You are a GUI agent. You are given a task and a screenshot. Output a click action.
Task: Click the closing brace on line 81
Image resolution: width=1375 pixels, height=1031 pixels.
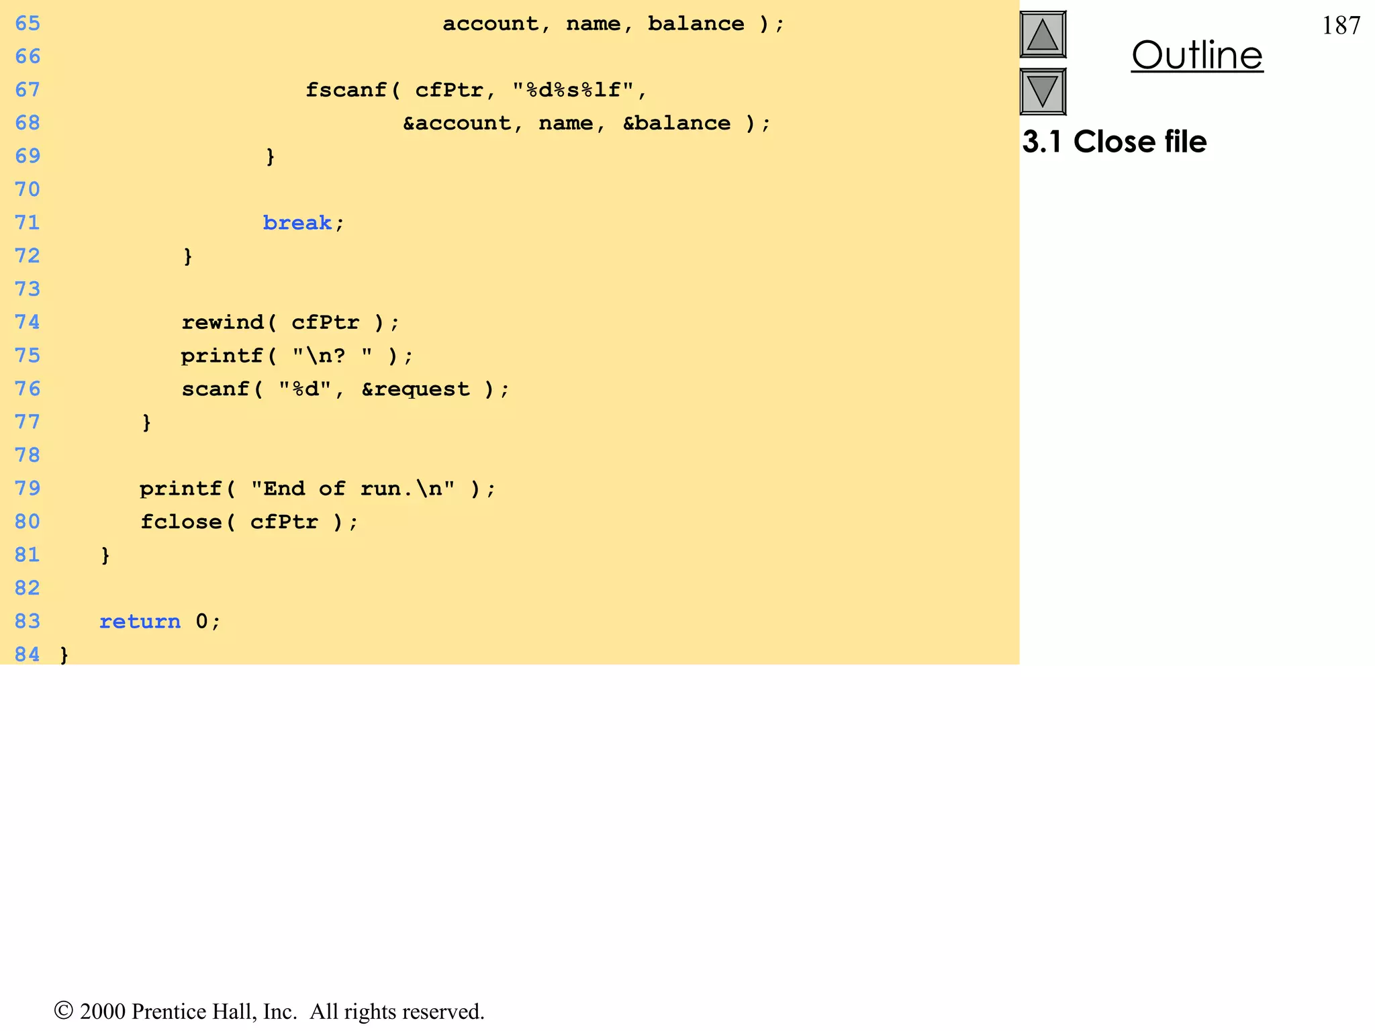pyautogui.click(x=105, y=555)
